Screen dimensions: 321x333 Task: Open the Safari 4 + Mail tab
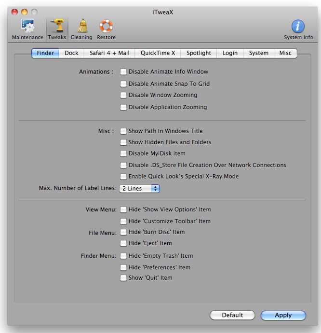pyautogui.click(x=109, y=53)
